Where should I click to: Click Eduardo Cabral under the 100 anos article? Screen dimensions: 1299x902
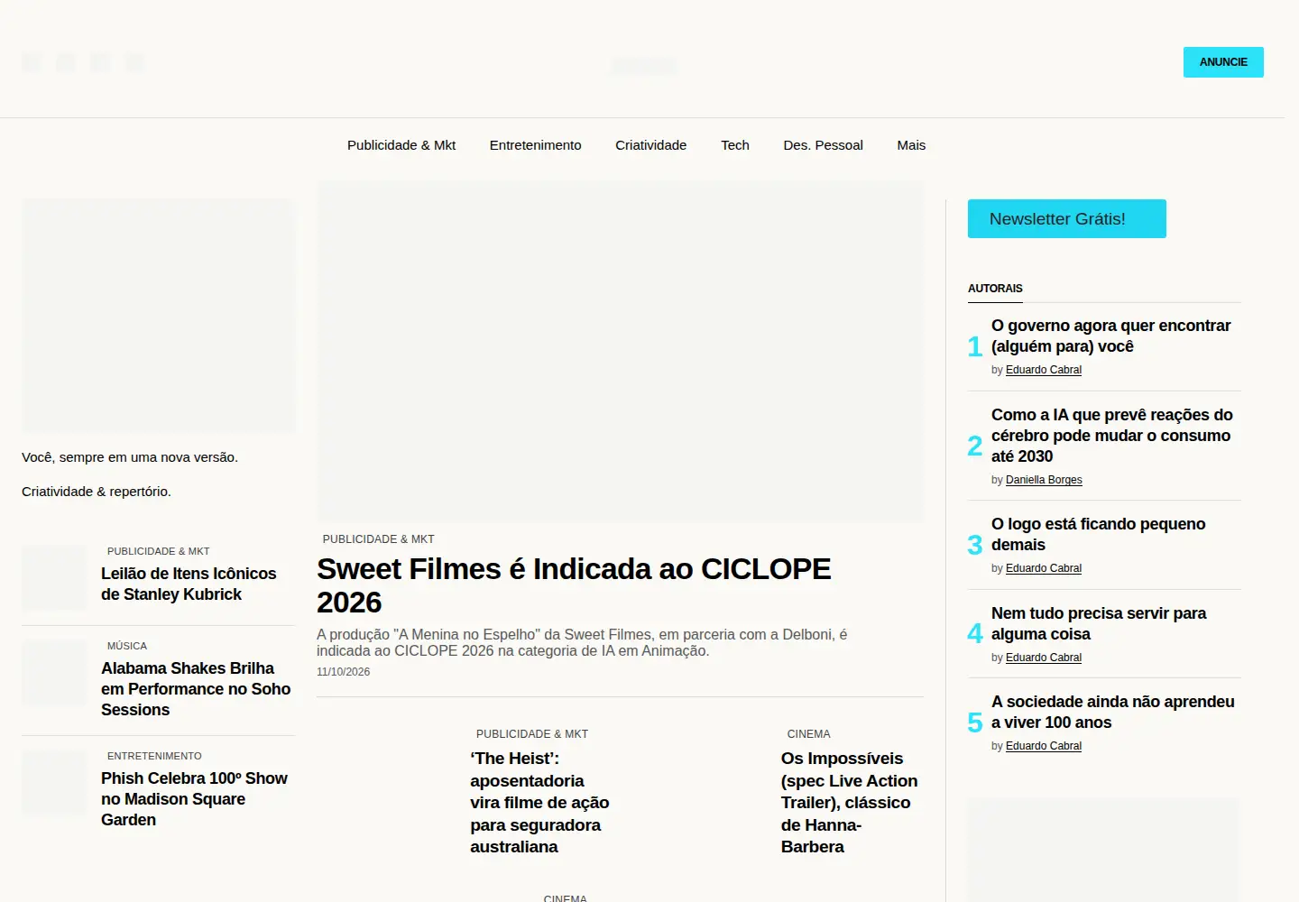click(x=1044, y=746)
